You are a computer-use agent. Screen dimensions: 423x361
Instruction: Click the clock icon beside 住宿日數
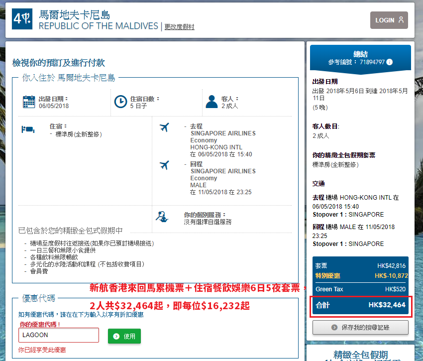[x=120, y=102]
